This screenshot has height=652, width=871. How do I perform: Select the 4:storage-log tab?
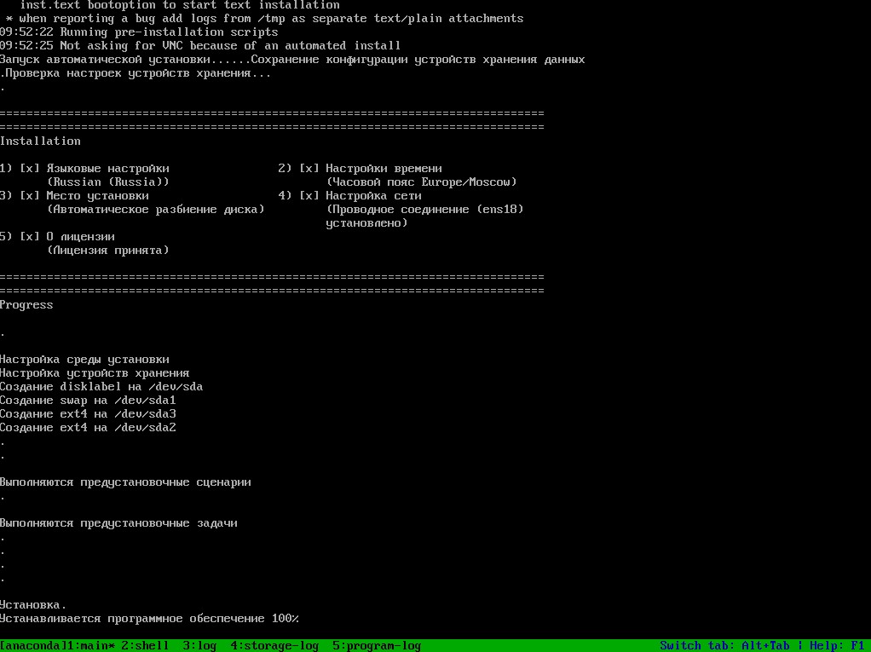click(274, 646)
